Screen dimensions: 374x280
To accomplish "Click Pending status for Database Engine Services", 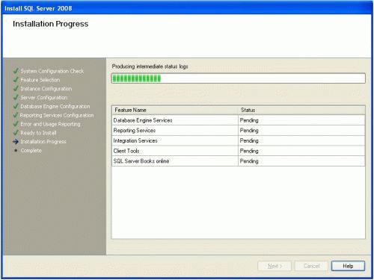I will pyautogui.click(x=249, y=120).
